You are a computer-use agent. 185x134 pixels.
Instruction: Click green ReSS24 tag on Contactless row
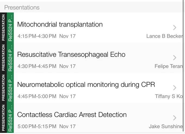click(x=10, y=118)
